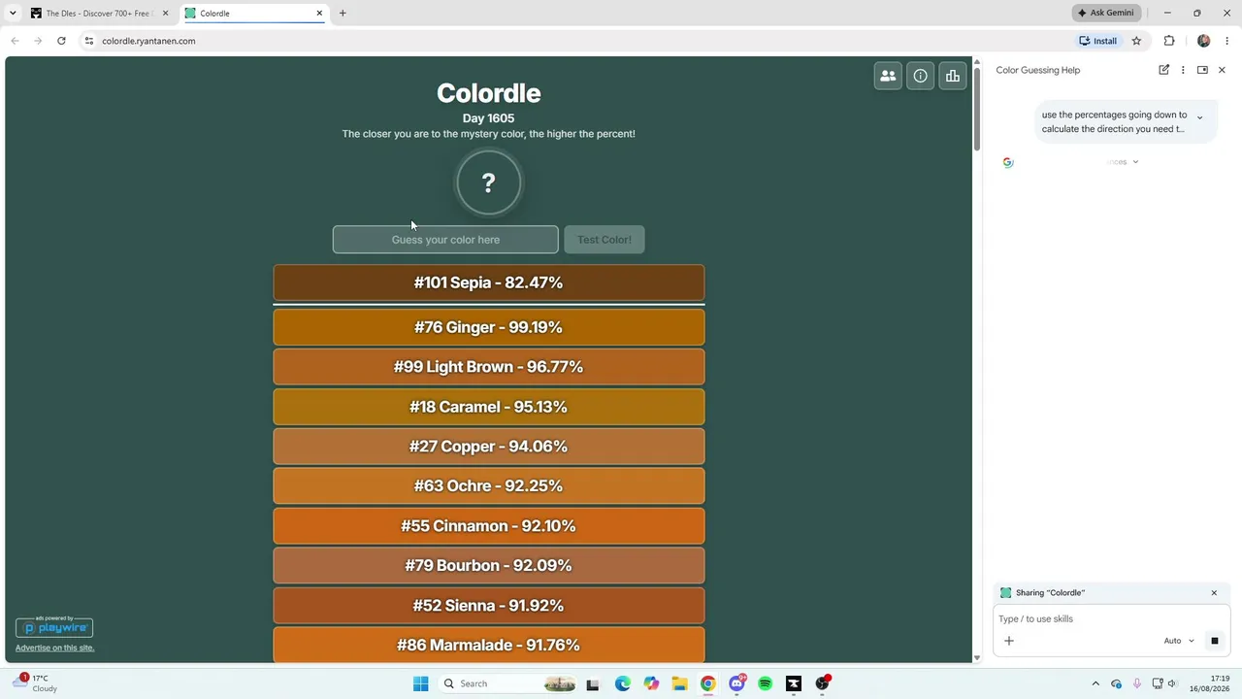Go back to previous page
Image resolution: width=1242 pixels, height=699 pixels.
tap(15, 41)
